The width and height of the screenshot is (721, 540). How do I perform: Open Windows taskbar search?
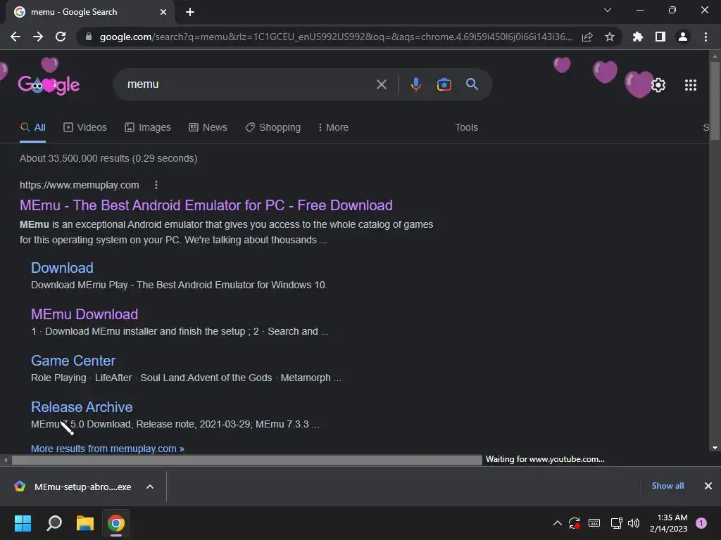54,523
